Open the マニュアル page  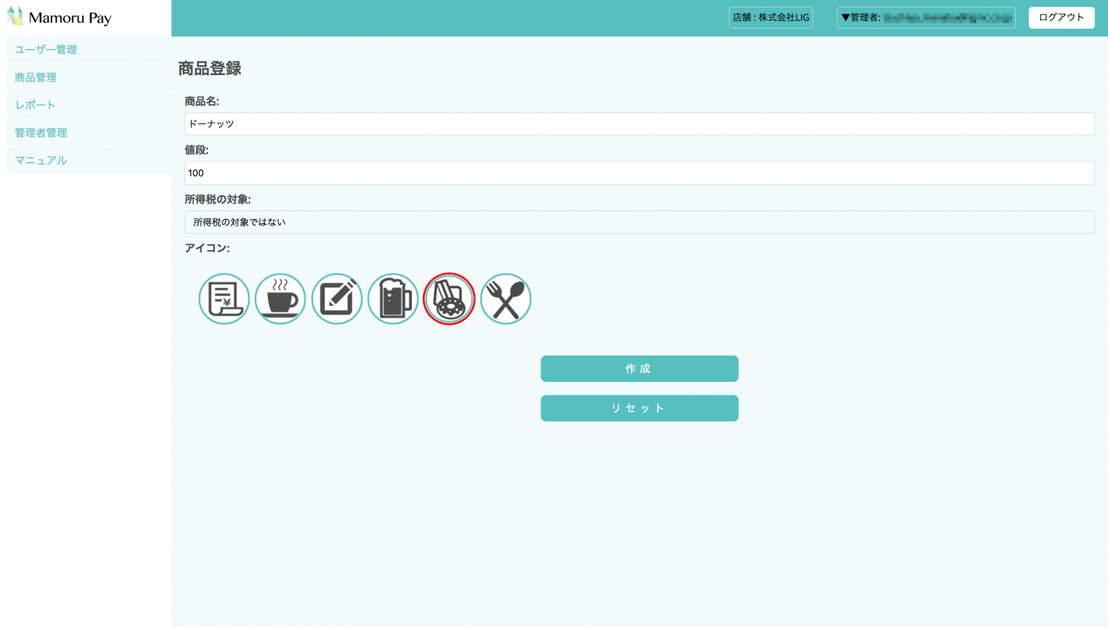pyautogui.click(x=89, y=161)
